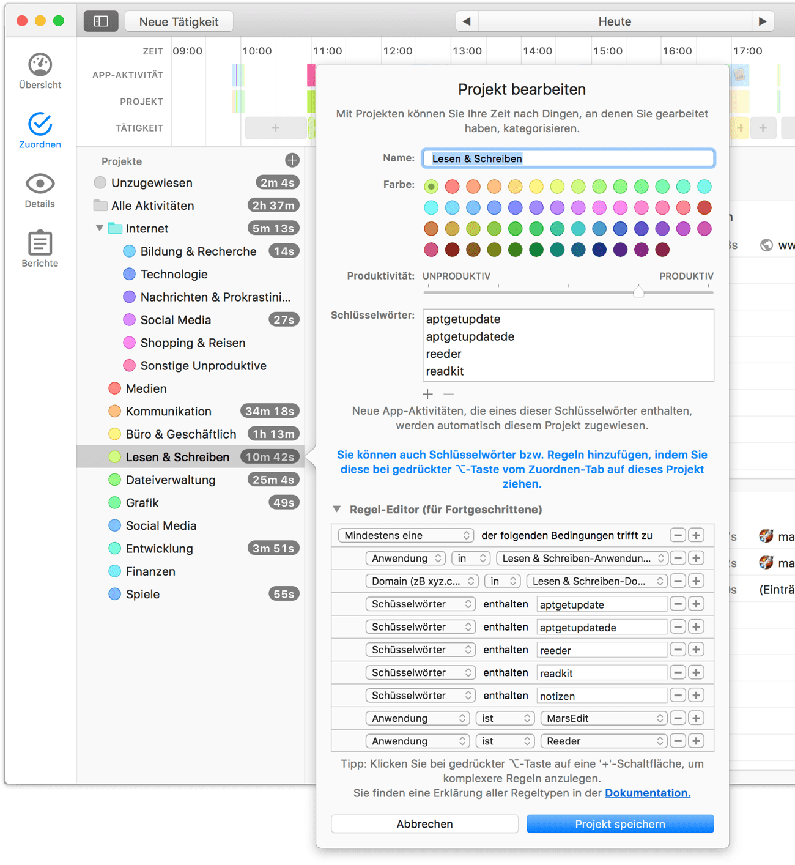The image size is (795, 865).
Task: Add a new project with plus icon
Action: [292, 160]
